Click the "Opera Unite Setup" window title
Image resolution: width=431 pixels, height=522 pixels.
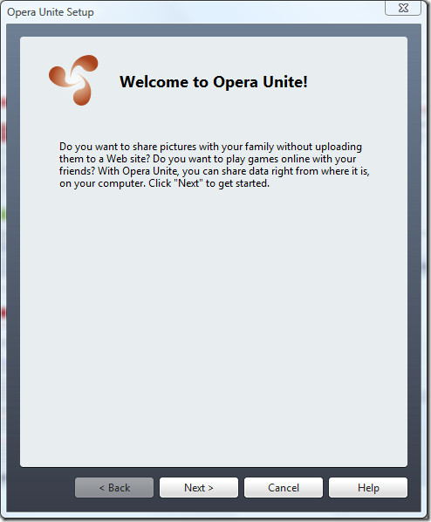coord(51,12)
